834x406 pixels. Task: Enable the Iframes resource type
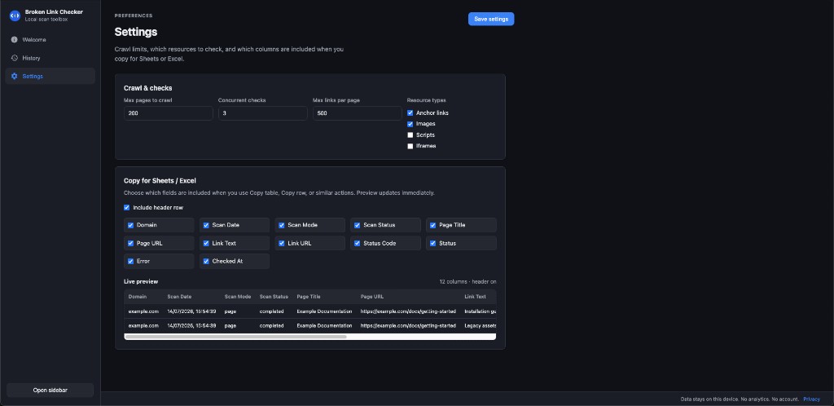pyautogui.click(x=410, y=146)
